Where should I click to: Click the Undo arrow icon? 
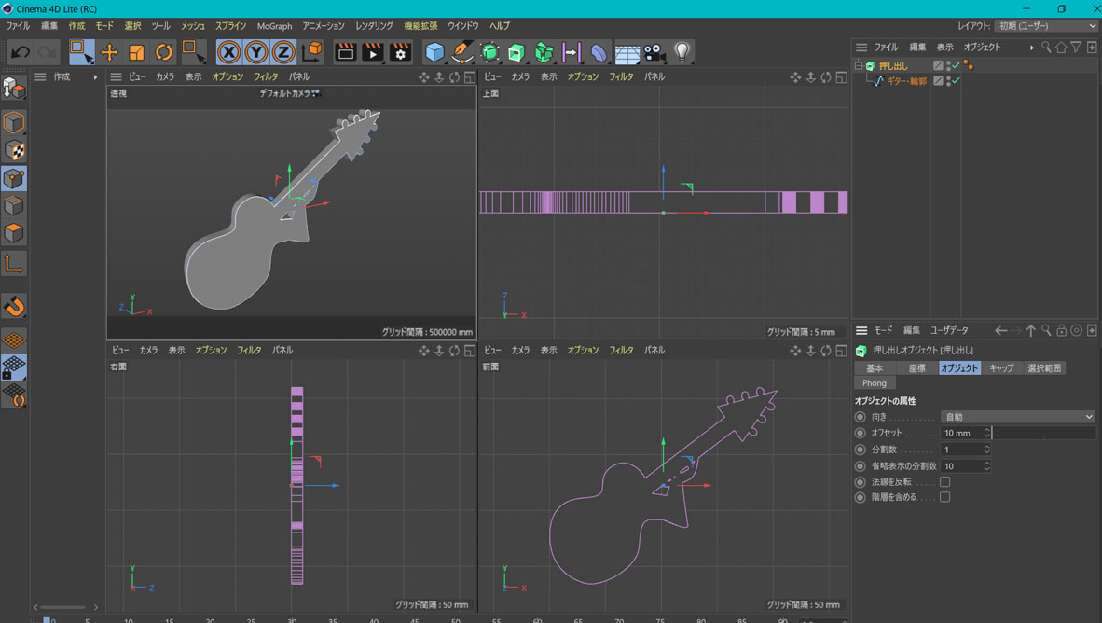tap(21, 52)
